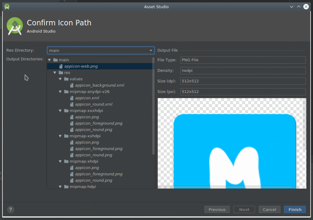Click the res folder icon

[x=61, y=73]
